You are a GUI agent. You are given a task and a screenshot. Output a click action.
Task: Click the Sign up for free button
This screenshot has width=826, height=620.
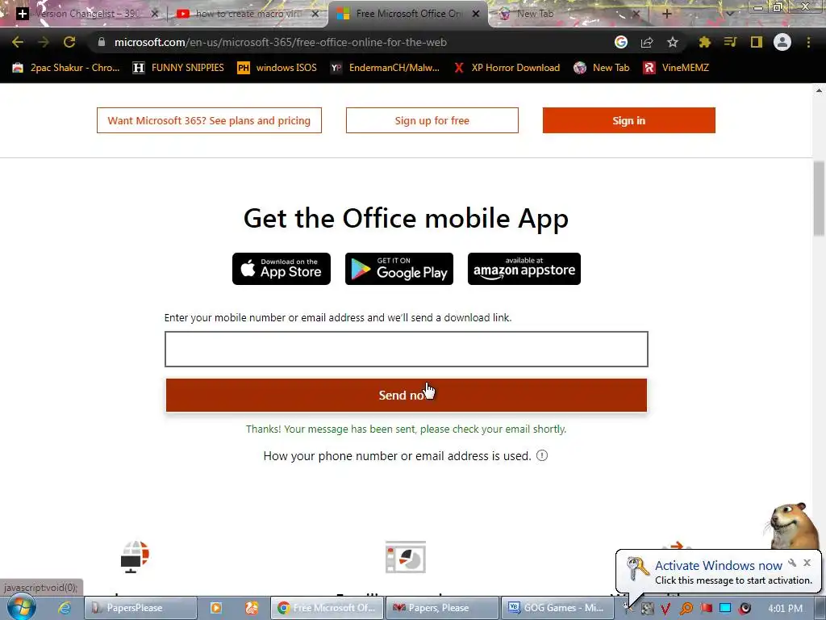(x=432, y=120)
